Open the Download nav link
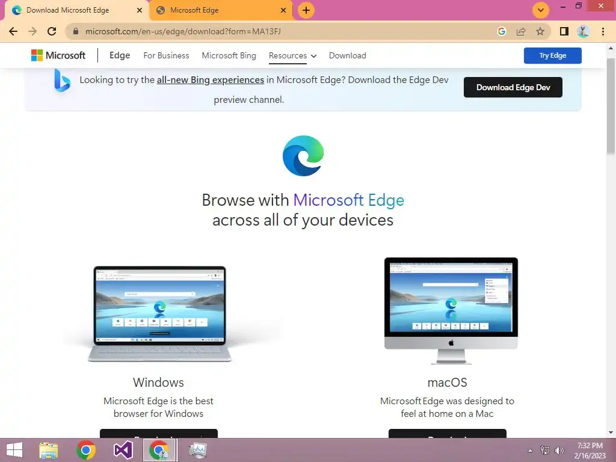This screenshot has width=616, height=462. tap(347, 55)
